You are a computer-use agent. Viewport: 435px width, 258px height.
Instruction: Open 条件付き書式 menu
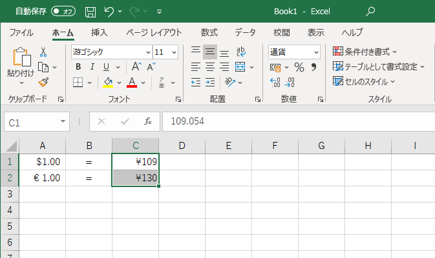pyautogui.click(x=365, y=52)
